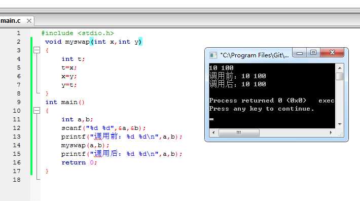Click the 'int main()' line

(x=65, y=102)
